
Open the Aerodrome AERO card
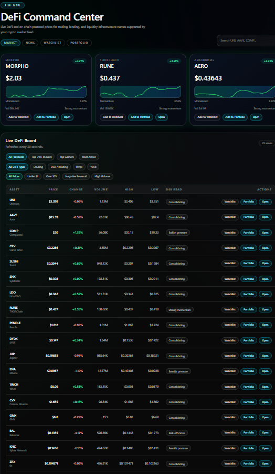pos(256,117)
